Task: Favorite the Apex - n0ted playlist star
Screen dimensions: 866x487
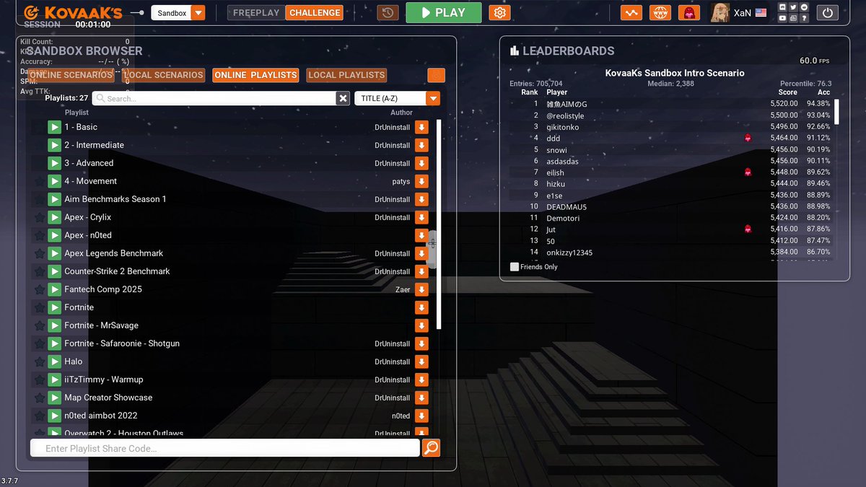Action: 39,235
